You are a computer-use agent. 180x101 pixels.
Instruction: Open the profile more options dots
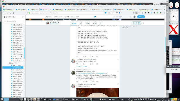pyautogui.click(x=144, y=23)
